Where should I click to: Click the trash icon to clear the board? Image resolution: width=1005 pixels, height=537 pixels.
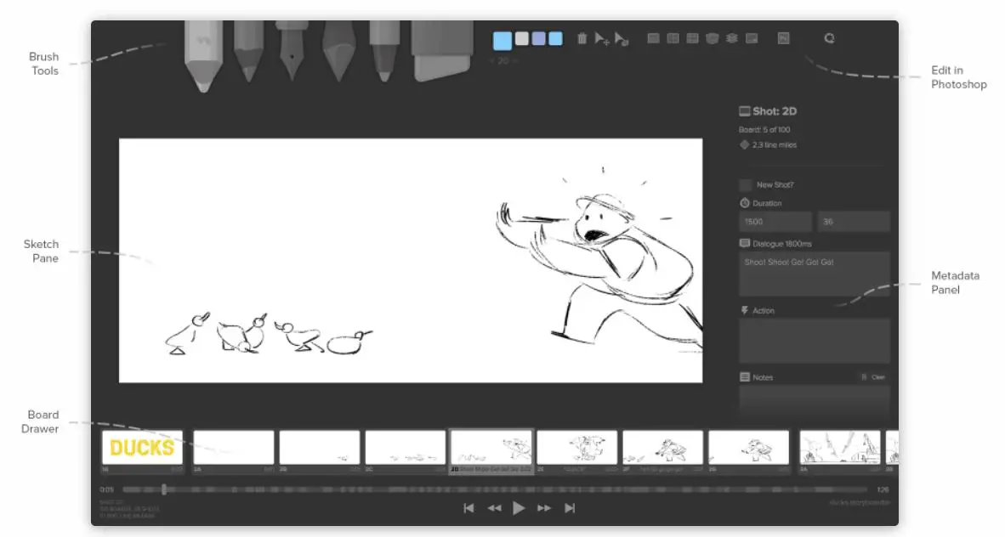click(582, 38)
